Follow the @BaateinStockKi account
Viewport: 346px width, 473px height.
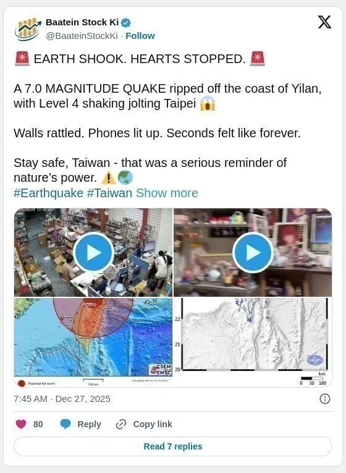click(x=140, y=36)
